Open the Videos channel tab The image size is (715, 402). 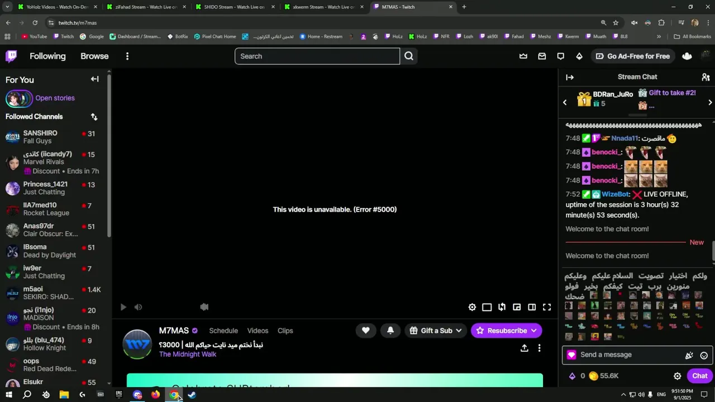pyautogui.click(x=258, y=331)
